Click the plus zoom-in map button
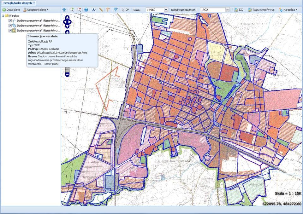This screenshot has height=214, width=303. point(67,32)
